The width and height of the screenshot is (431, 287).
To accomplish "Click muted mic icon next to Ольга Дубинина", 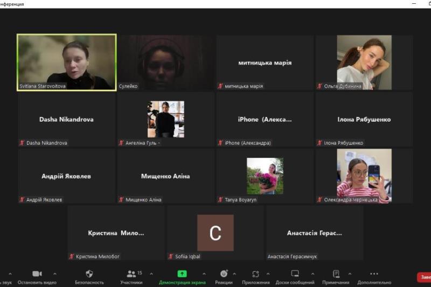I will tap(319, 86).
